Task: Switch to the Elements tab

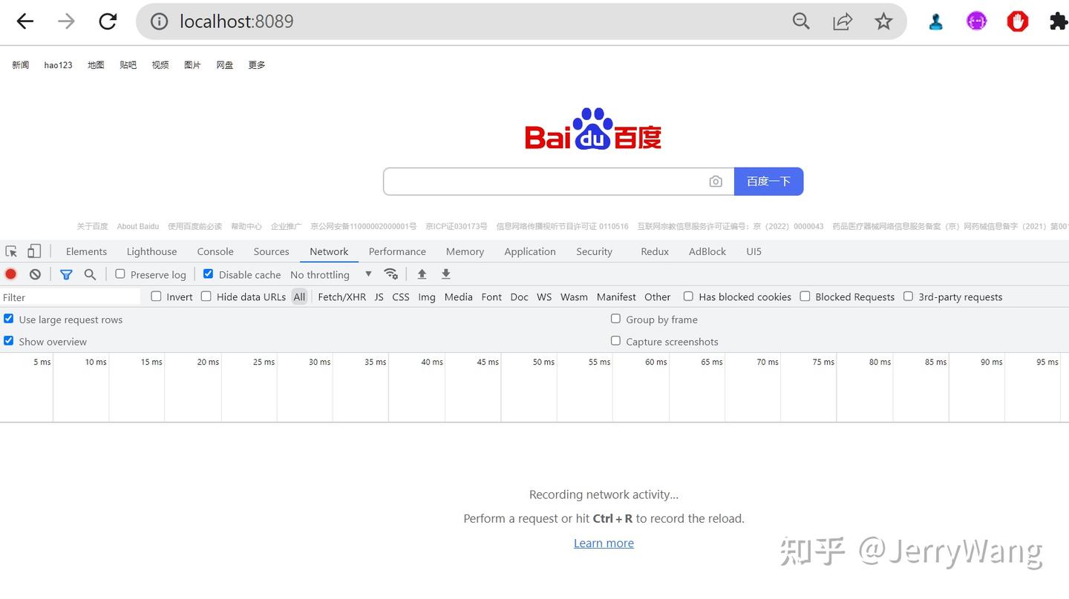Action: tap(86, 251)
